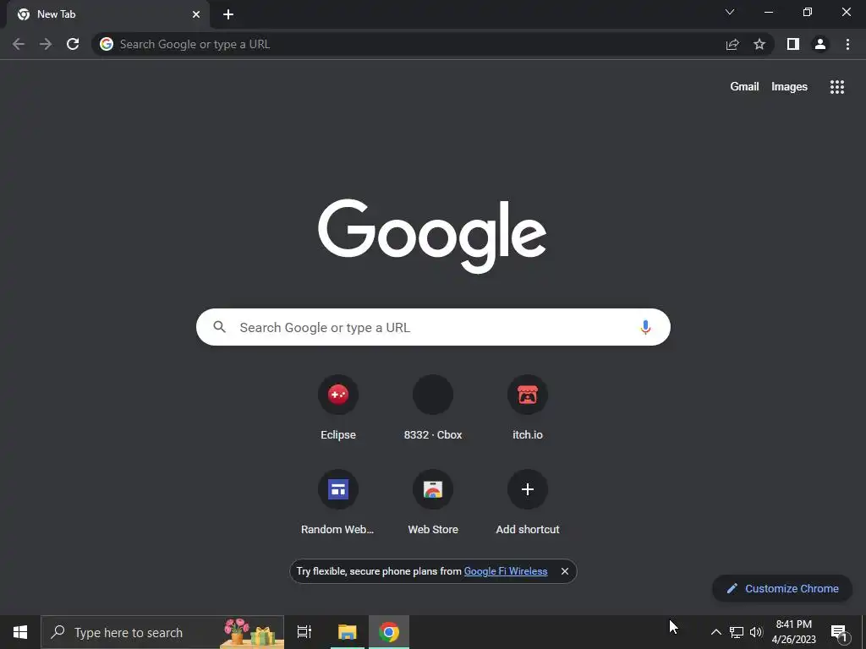Viewport: 866px width, 649px height.
Task: Open the itch.io shortcut
Action: (528, 408)
